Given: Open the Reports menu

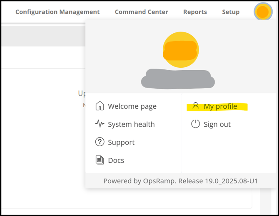Looking at the screenshot, I should point(195,12).
